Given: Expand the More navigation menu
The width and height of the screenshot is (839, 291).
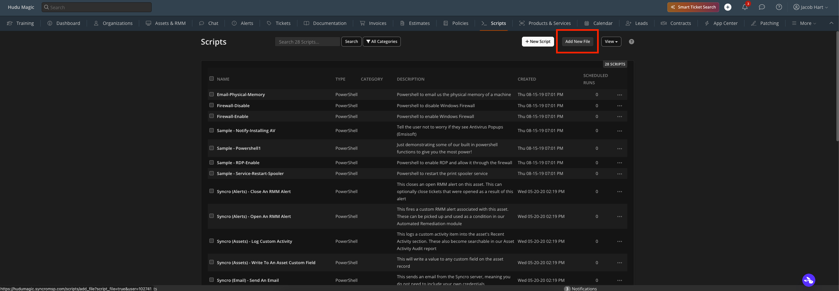Looking at the screenshot, I should [x=804, y=23].
